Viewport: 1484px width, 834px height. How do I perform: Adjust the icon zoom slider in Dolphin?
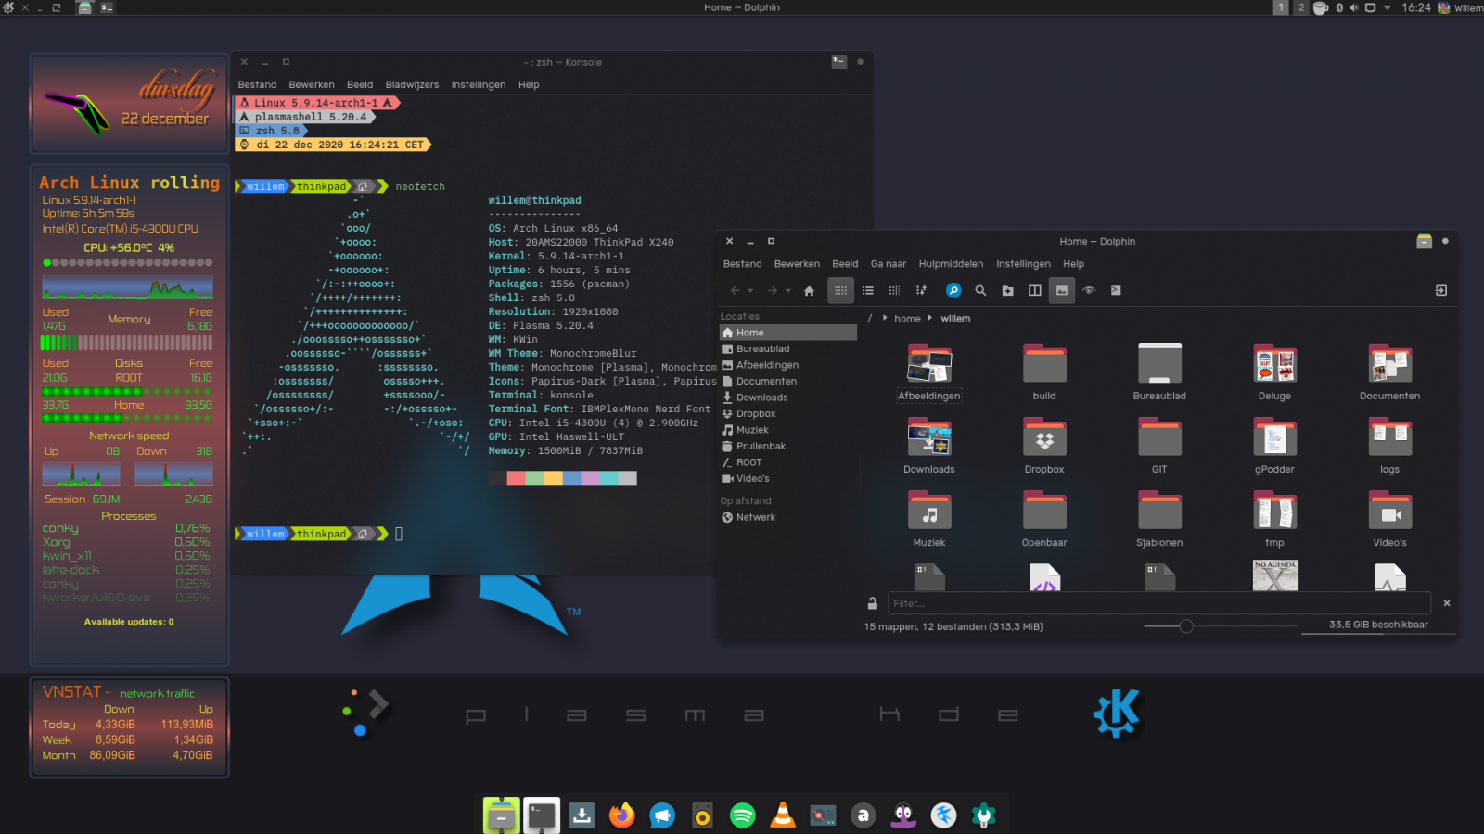(1186, 626)
